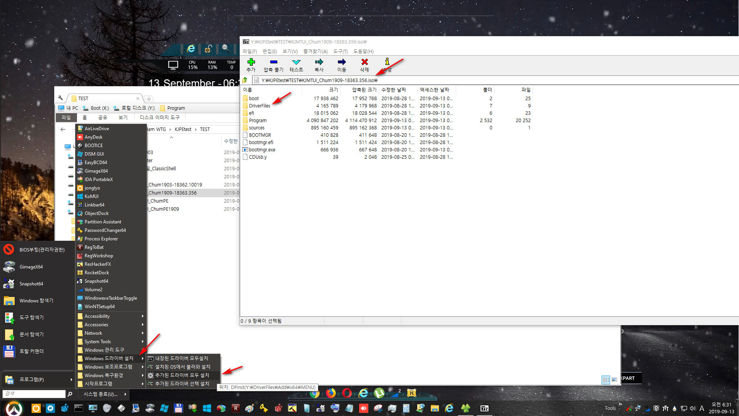739x416 pixels.
Task: Expand the Windows 복구환경 submenu
Action: coord(111,376)
